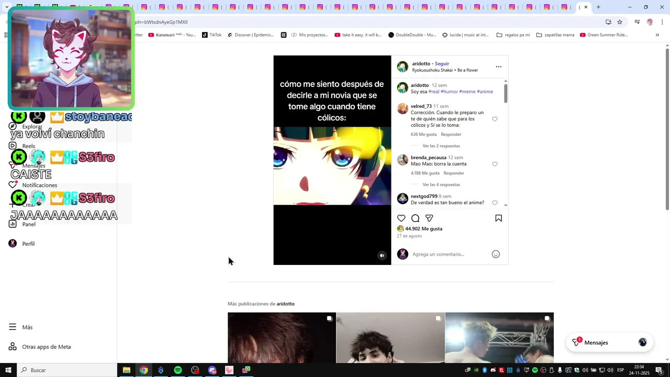Share the post with the paper plane icon

(x=429, y=218)
